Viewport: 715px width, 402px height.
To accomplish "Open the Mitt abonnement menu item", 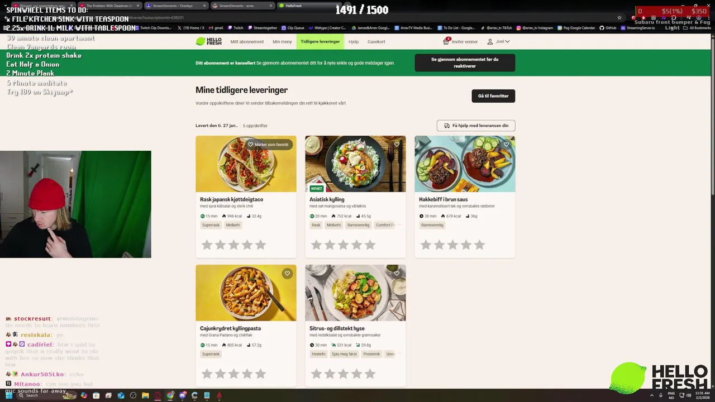I will click(x=247, y=42).
